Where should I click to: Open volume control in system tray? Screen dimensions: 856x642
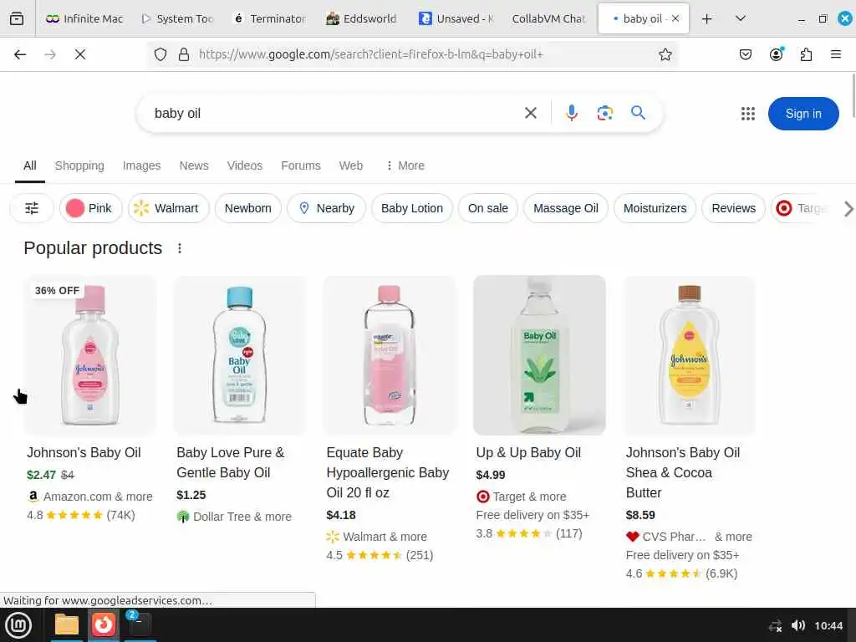click(797, 625)
